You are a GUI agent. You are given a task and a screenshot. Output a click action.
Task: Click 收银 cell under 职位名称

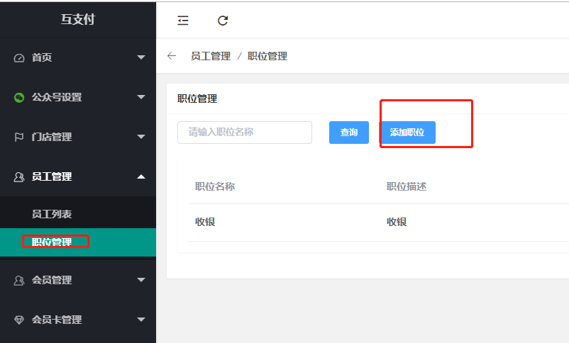(205, 222)
